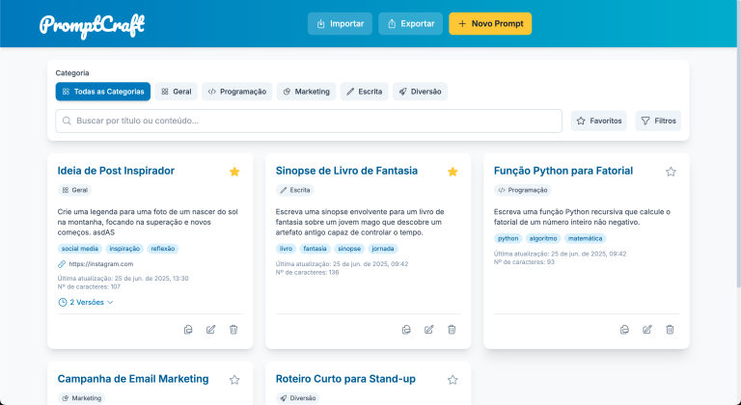Edit the Função Python para Fatorial card
This screenshot has height=405, width=741.
point(647,330)
